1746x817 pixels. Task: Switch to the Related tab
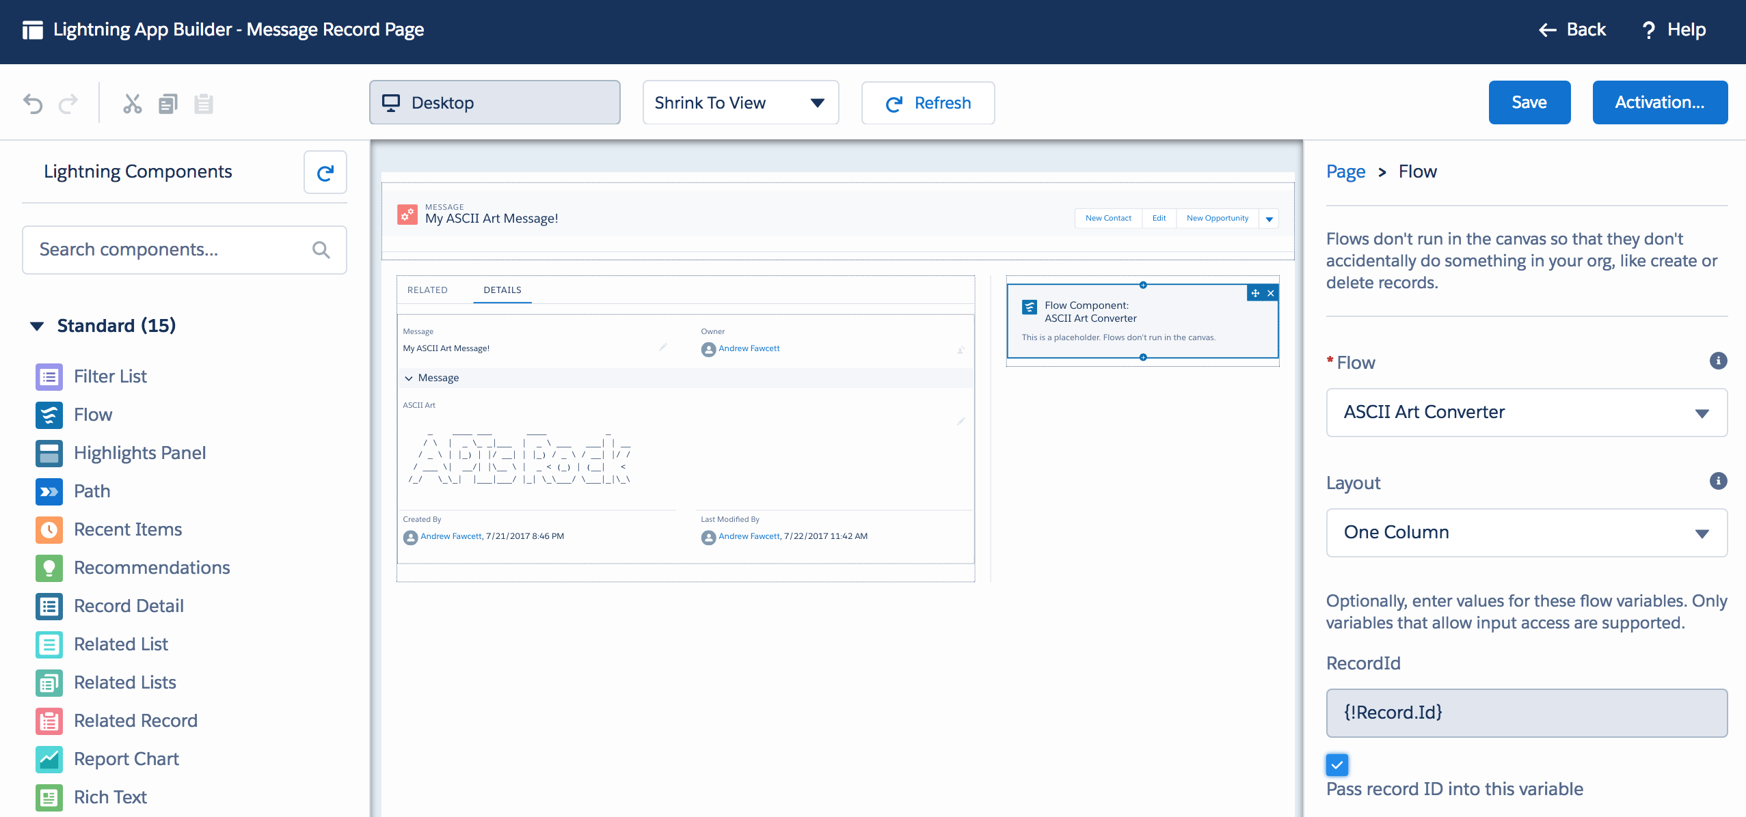[x=427, y=290]
